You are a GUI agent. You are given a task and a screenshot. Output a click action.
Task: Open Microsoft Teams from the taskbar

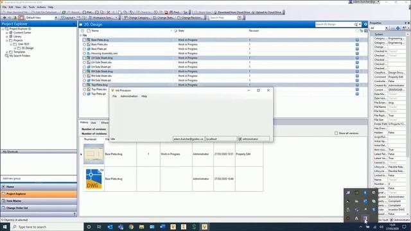click(x=121, y=227)
